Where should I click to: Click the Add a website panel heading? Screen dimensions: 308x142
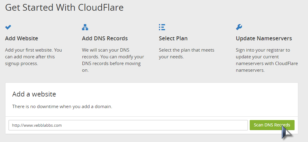(34, 94)
